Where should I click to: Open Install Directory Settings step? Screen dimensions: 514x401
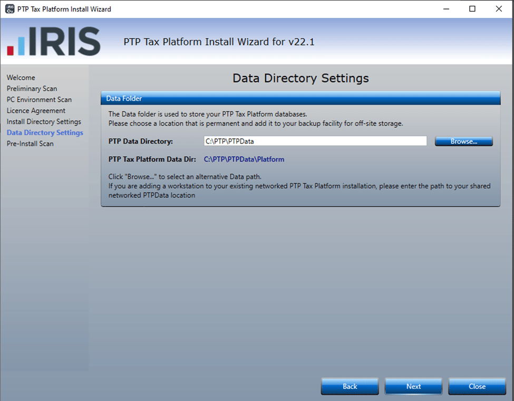(44, 122)
